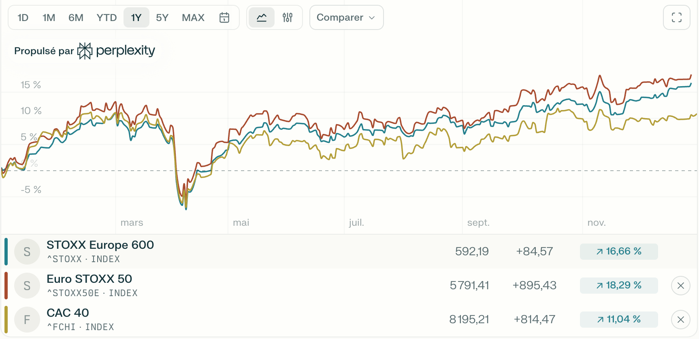Click the 8 195,21 index value
Screen dimensions: 699x339
(x=469, y=319)
